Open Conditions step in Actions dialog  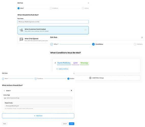[39, 78]
